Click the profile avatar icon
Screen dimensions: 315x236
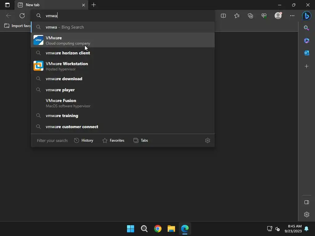[x=278, y=15]
